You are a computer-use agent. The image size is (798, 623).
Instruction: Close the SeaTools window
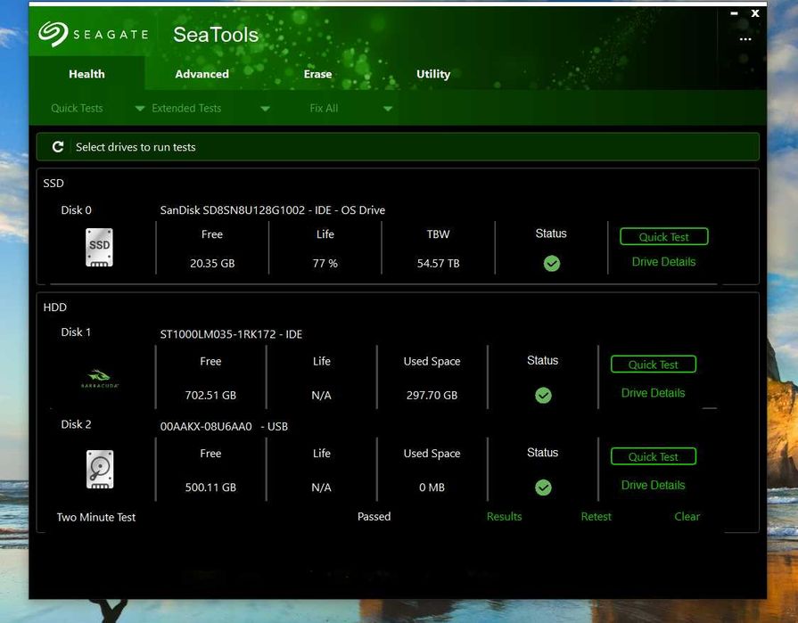tap(755, 13)
